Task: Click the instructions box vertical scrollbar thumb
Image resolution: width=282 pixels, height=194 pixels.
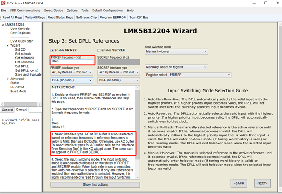Action: pos(137,124)
